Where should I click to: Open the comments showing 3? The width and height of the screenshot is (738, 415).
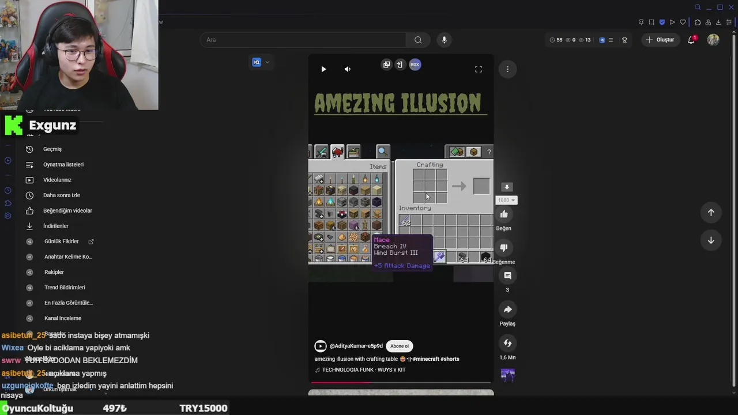[507, 276]
